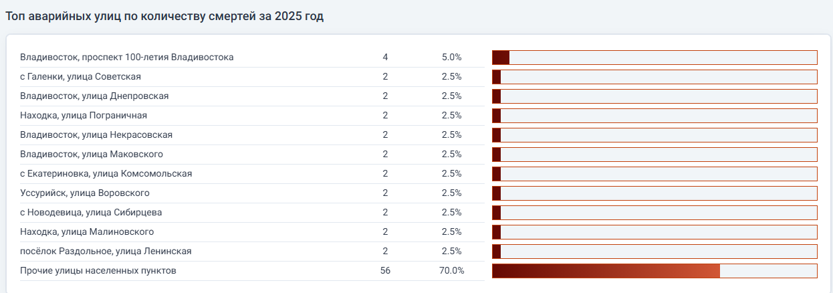Click the bar for улица Советская in Галенки

(x=654, y=77)
